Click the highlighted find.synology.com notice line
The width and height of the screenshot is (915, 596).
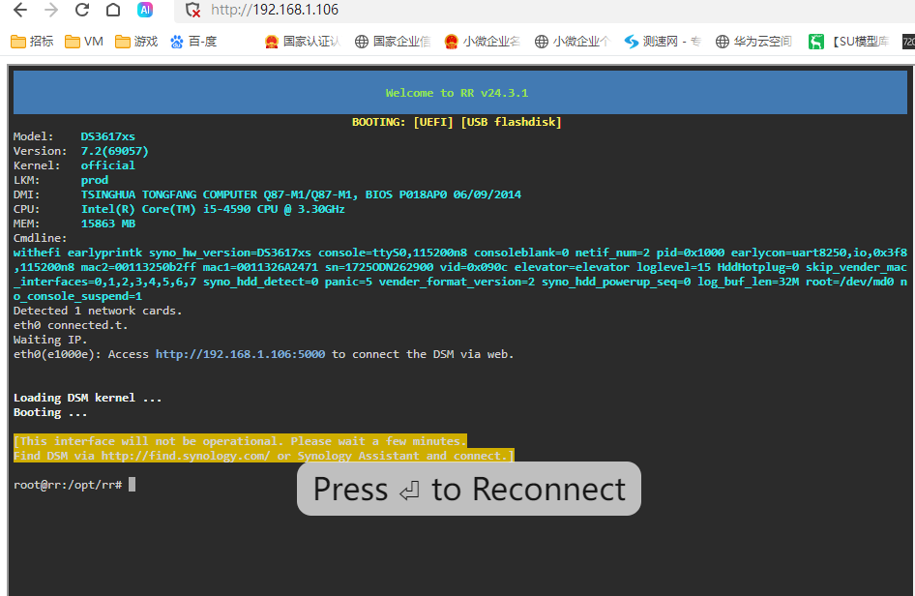point(264,456)
